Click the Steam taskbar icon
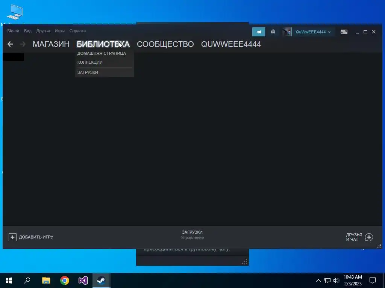This screenshot has height=288, width=385. click(x=101, y=280)
